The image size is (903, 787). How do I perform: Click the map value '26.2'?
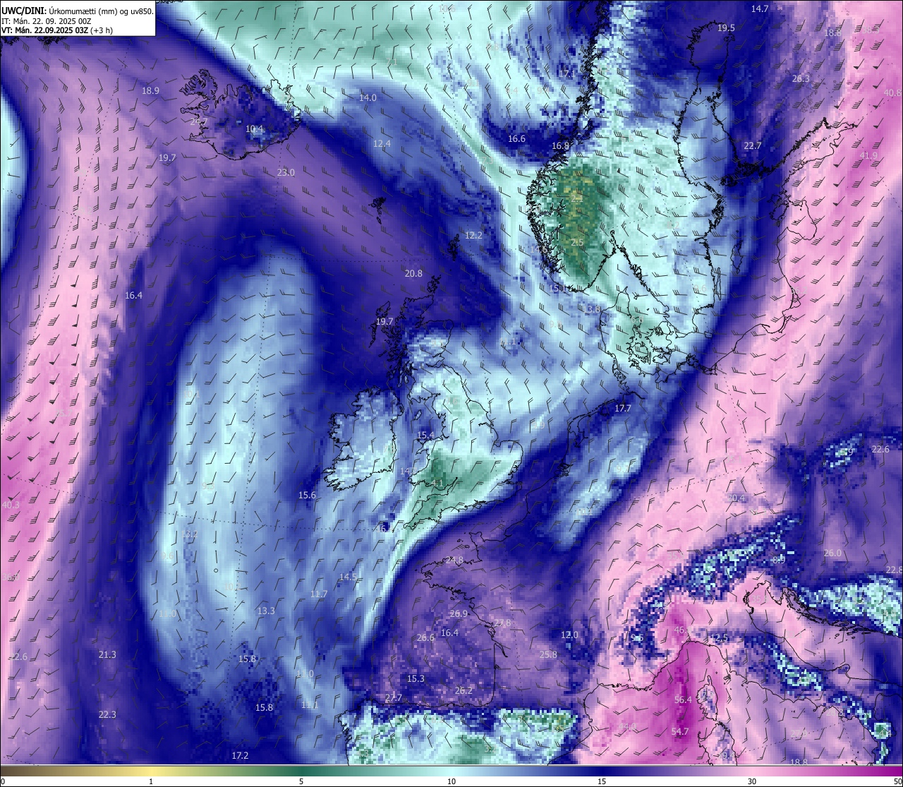pyautogui.click(x=463, y=690)
